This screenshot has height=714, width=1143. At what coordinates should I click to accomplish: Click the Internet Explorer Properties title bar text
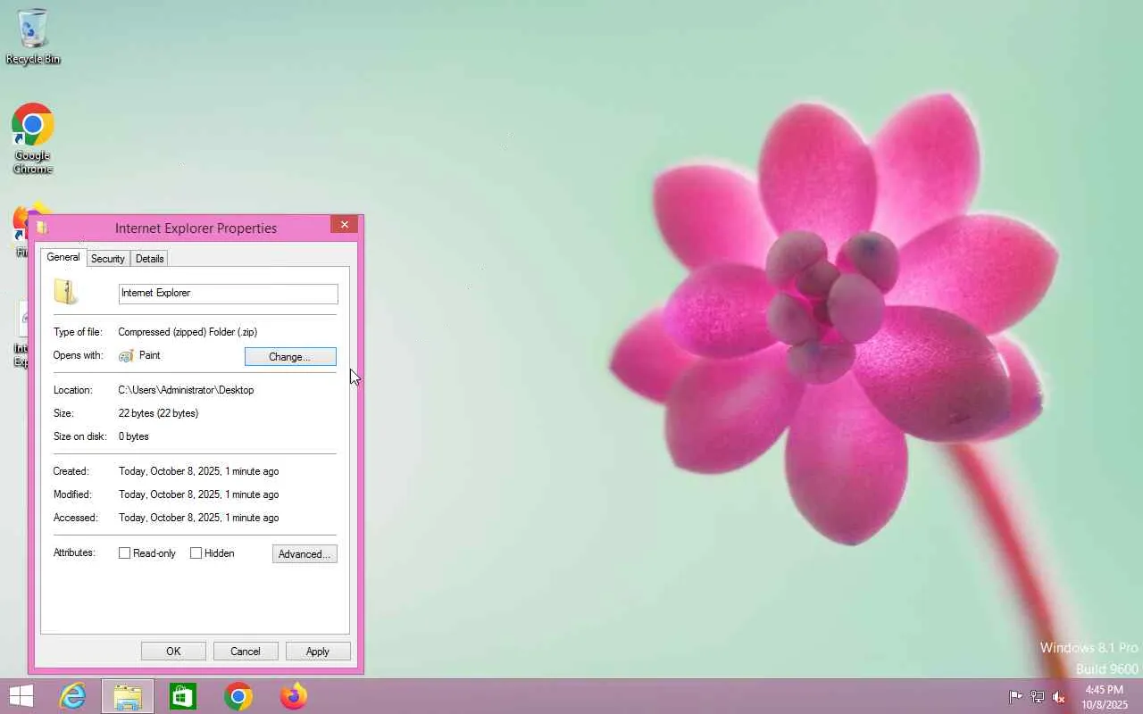pyautogui.click(x=196, y=228)
